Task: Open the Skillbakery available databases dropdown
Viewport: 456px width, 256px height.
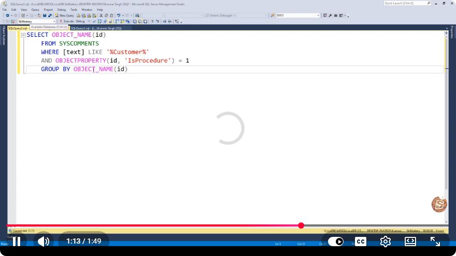Action: point(36,22)
